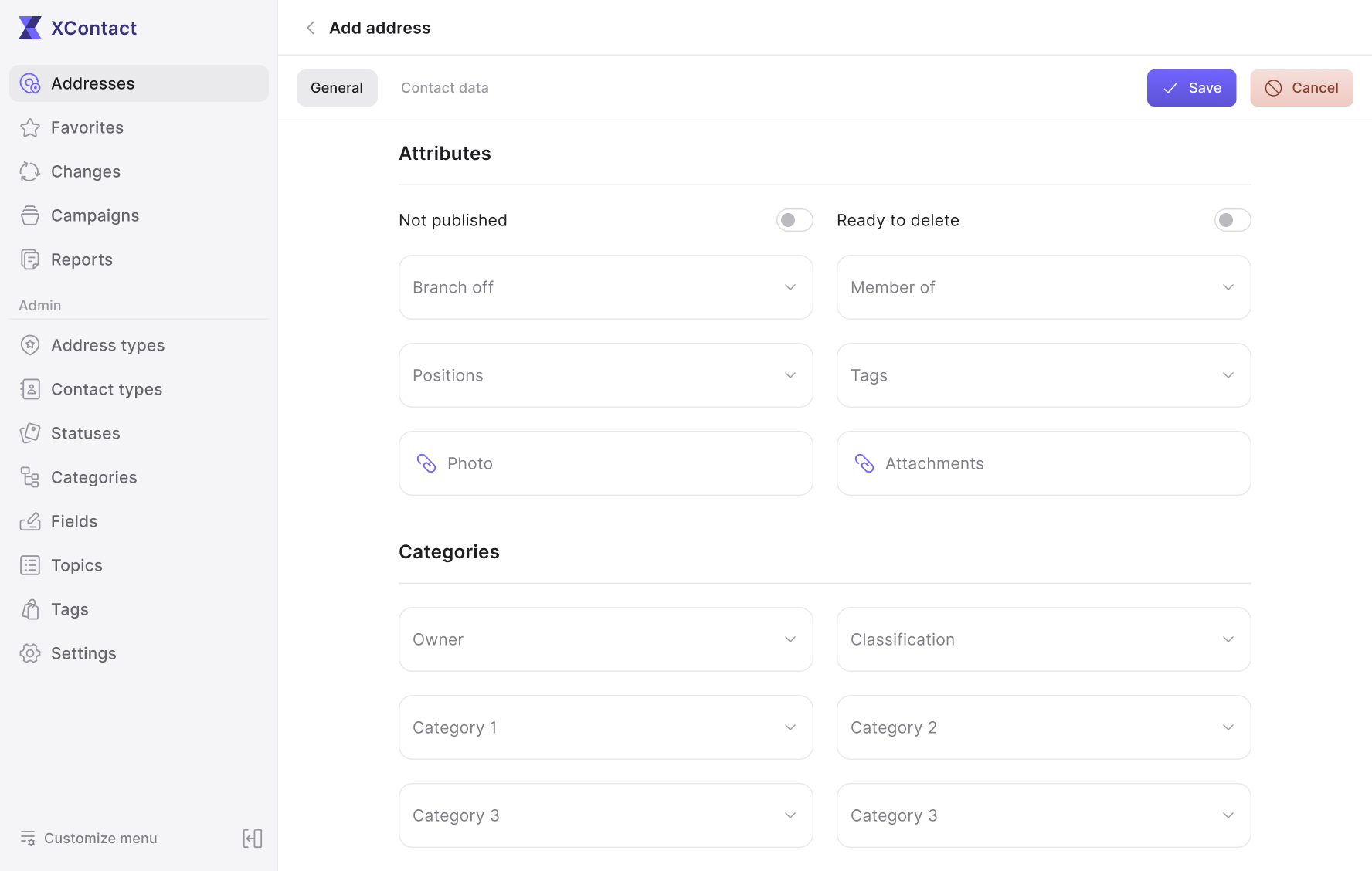This screenshot has height=871, width=1372.
Task: Open the left Category 3 dropdown
Action: click(606, 815)
